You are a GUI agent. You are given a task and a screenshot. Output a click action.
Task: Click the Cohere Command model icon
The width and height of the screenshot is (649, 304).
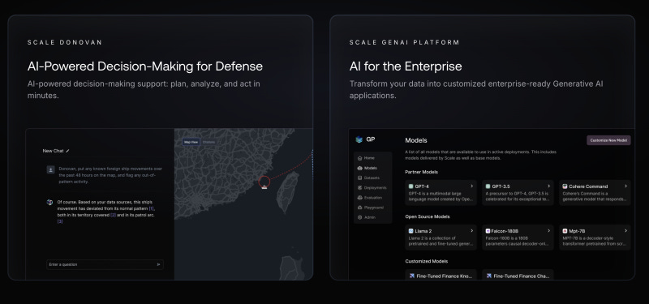pyautogui.click(x=565, y=186)
